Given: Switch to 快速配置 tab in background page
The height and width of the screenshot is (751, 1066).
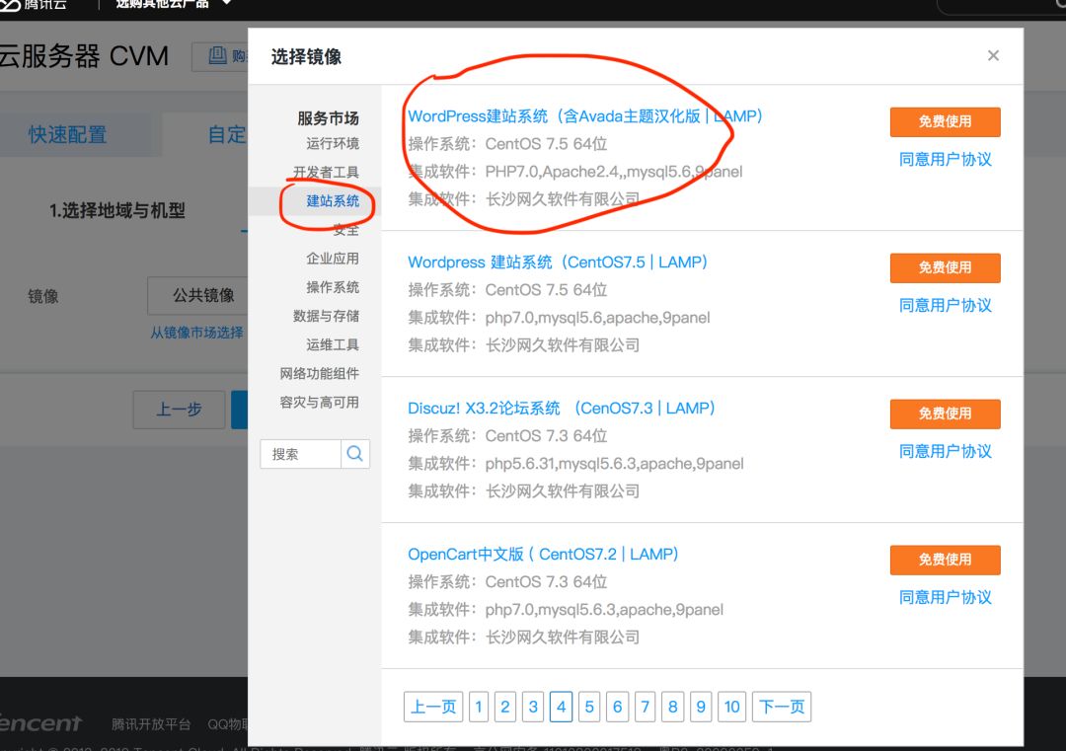Looking at the screenshot, I should coord(68,134).
